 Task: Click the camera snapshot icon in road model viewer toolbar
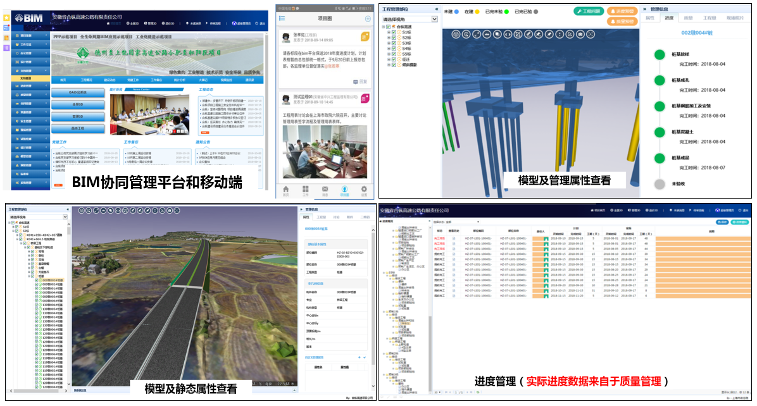click(x=170, y=211)
